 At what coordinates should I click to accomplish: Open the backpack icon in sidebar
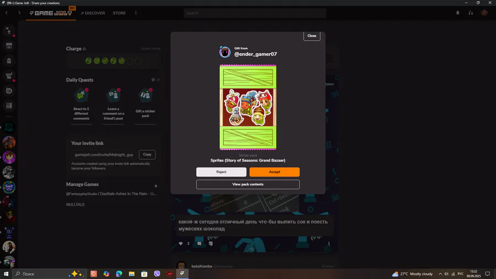pos(9,61)
